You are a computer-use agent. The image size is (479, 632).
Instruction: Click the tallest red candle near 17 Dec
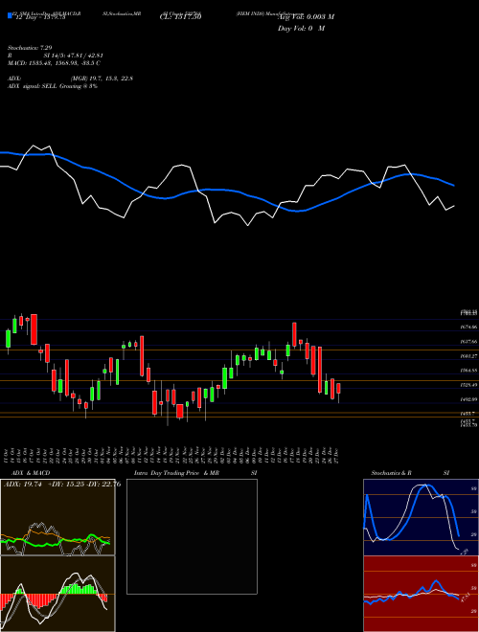click(x=295, y=334)
